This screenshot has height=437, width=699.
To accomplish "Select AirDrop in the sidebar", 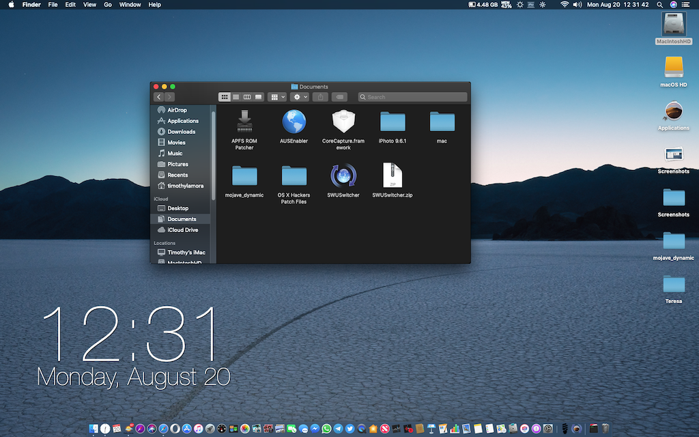I will 181,110.
